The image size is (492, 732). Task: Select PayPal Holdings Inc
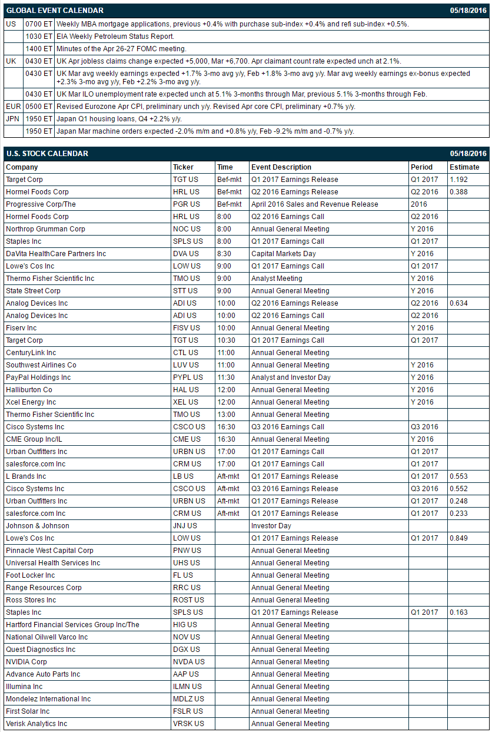pos(38,377)
